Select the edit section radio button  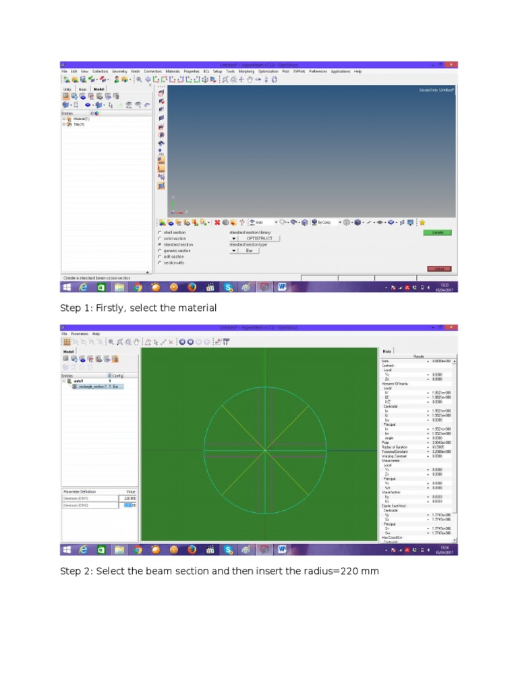pyautogui.click(x=159, y=256)
